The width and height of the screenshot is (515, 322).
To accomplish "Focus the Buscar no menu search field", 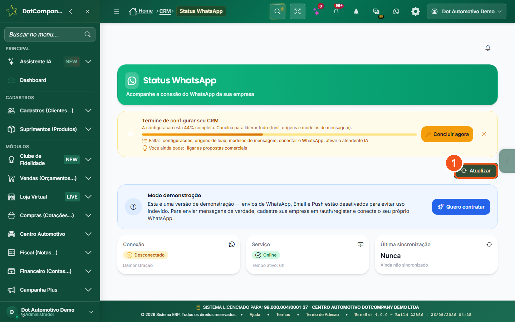I will click(50, 34).
